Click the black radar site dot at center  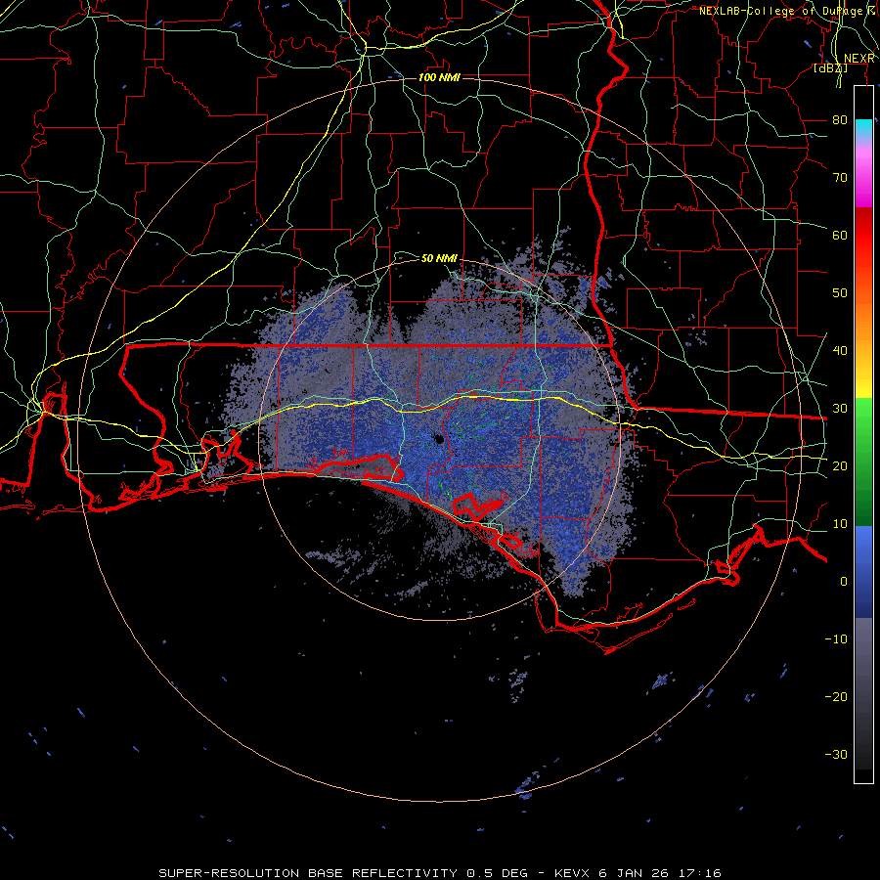click(x=439, y=439)
